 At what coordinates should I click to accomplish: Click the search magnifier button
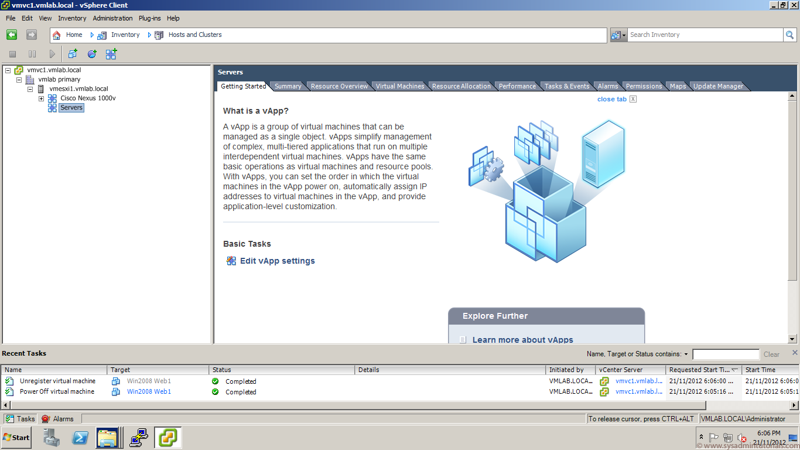pyautogui.click(x=790, y=35)
